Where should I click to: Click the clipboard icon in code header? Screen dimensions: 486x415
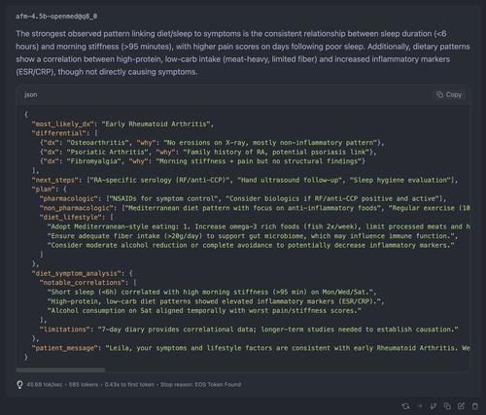[x=439, y=94]
